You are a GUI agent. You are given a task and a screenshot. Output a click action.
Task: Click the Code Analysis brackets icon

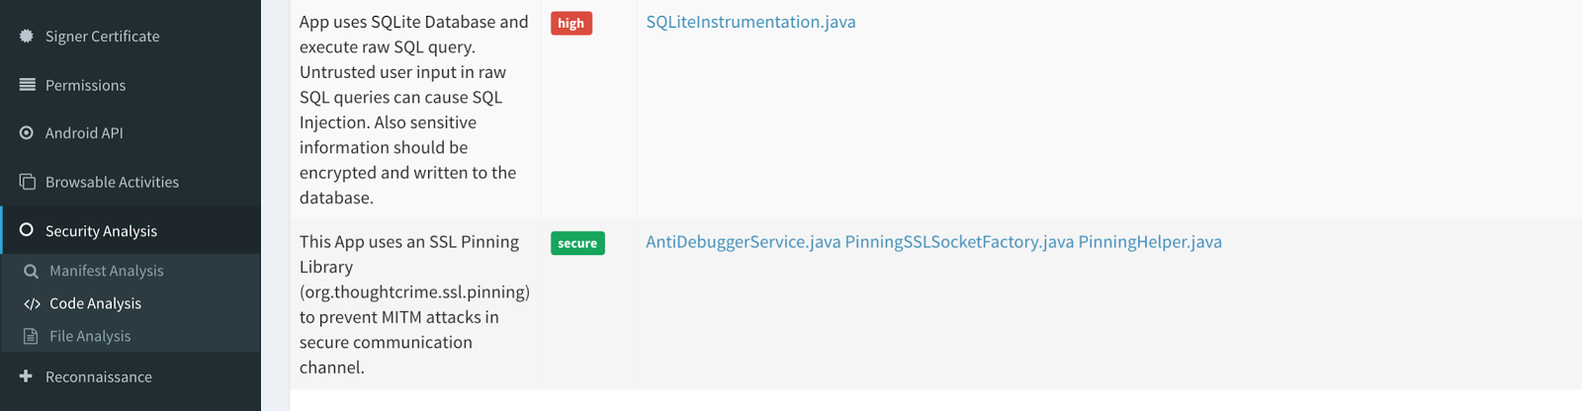pyautogui.click(x=32, y=303)
